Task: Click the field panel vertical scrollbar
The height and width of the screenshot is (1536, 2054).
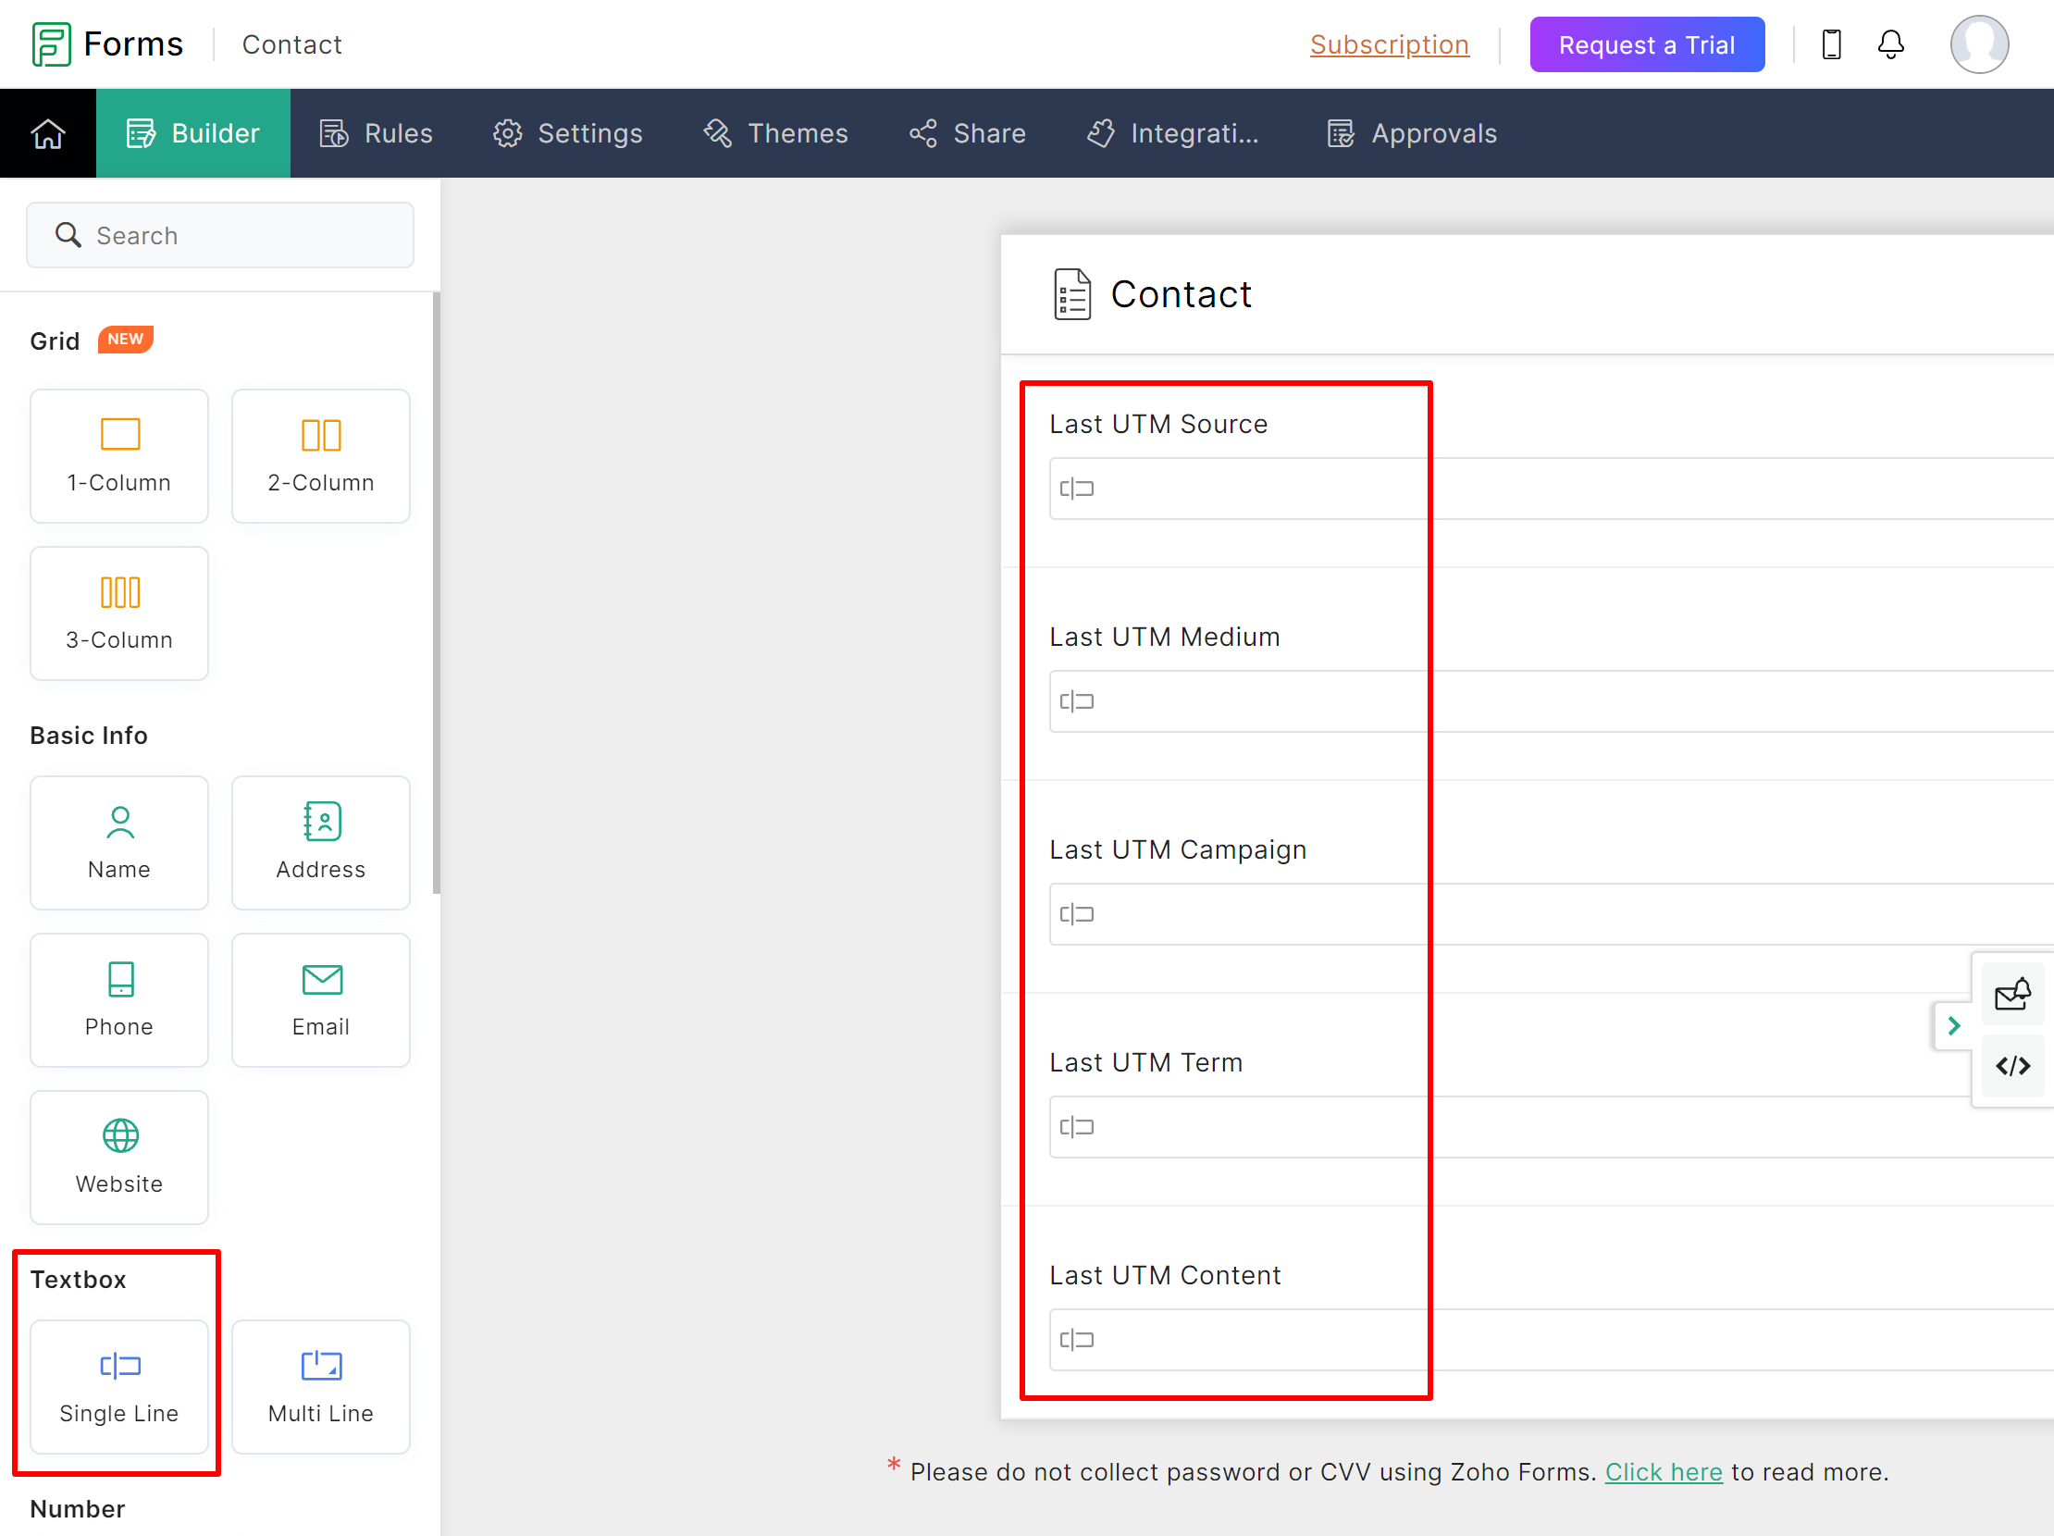Action: 437,594
